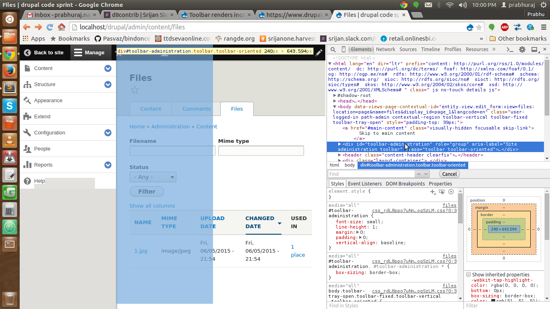Click the animations play icon in Styles pane

pyautogui.click(x=451, y=192)
